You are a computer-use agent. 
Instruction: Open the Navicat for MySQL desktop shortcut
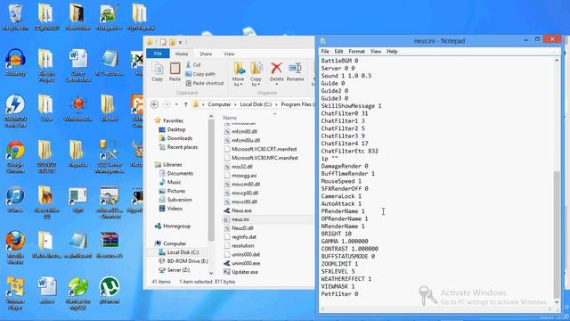77,293
